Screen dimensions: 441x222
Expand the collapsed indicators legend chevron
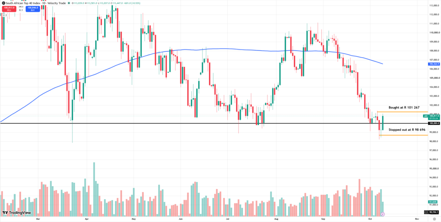coord(4,15)
